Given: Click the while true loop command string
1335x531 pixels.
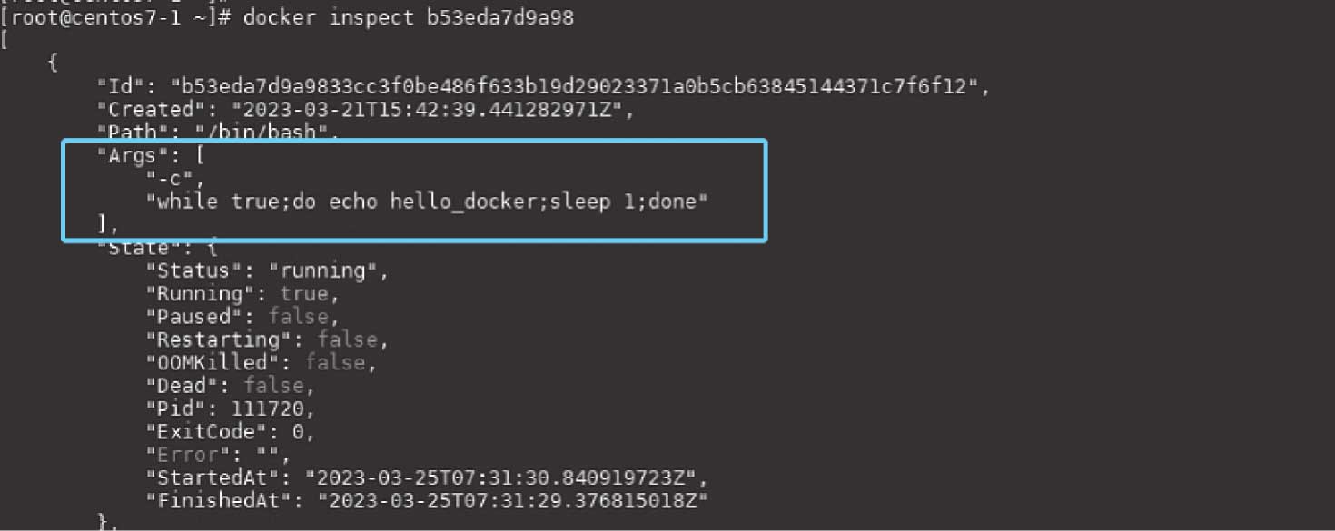Looking at the screenshot, I should (431, 202).
